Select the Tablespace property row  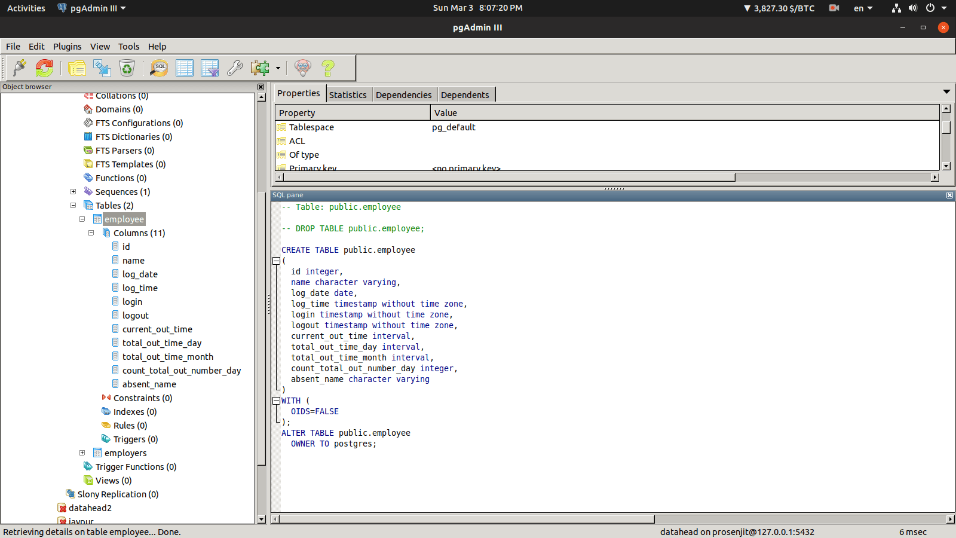coord(607,127)
